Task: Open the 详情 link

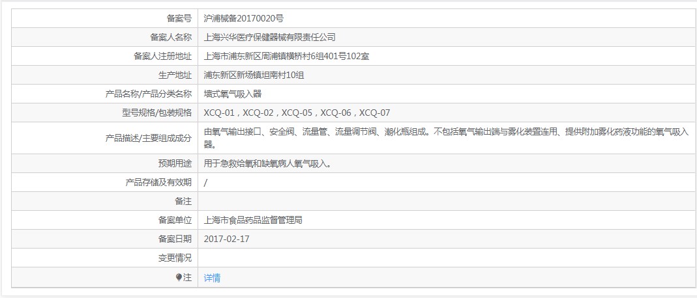Action: click(212, 278)
